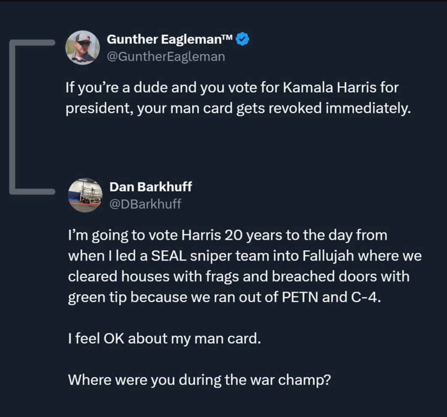Open Gunther Eagleman's profile picture
447x417 pixels.
tap(82, 47)
